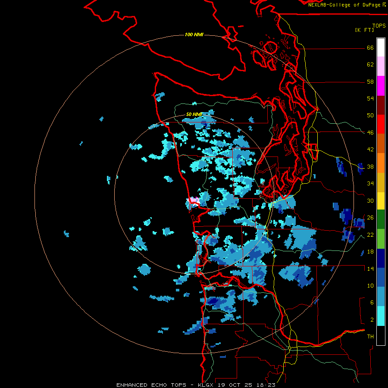Screen dimensions: 388x388
Task: Select the dark orange legend swatch
Action: (381, 144)
